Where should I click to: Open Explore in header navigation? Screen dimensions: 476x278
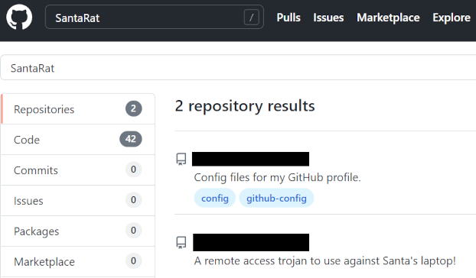tap(452, 18)
